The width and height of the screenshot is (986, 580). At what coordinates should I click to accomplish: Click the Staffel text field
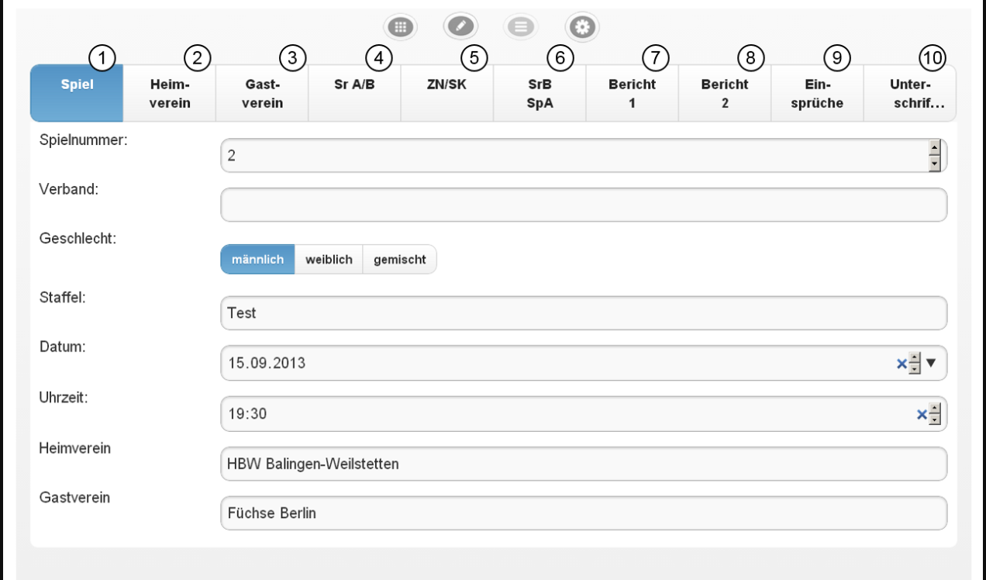click(x=583, y=313)
